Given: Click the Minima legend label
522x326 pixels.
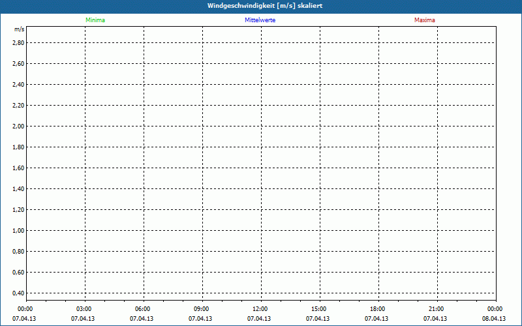Looking at the screenshot, I should point(95,20).
